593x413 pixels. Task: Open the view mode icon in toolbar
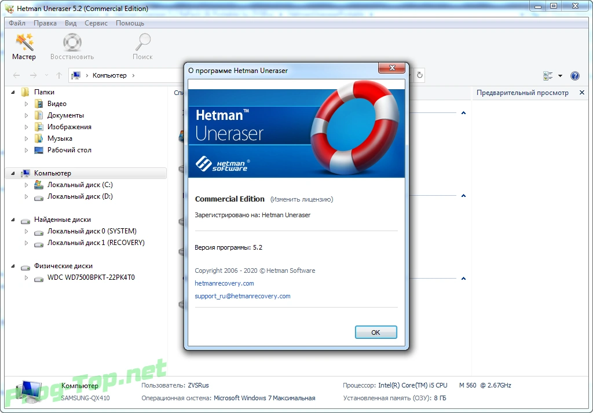tap(548, 76)
